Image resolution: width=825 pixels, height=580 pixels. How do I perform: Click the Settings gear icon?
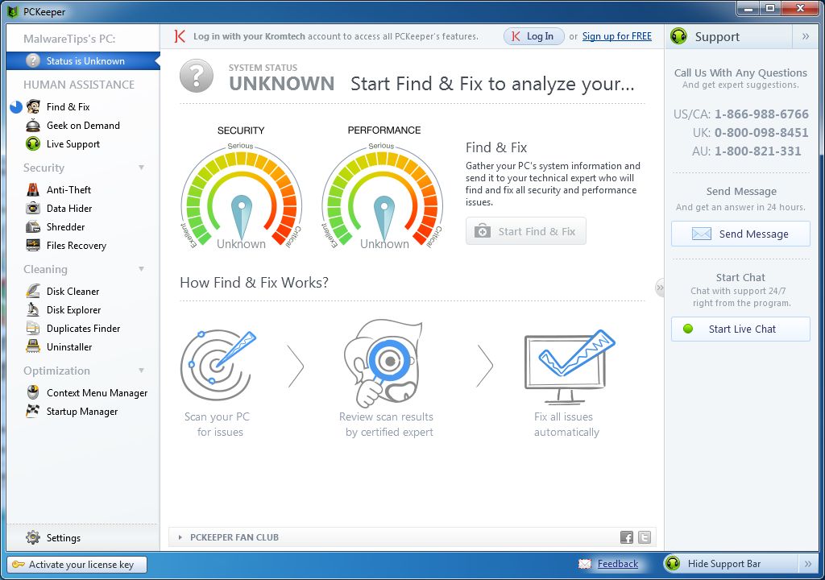(x=33, y=537)
